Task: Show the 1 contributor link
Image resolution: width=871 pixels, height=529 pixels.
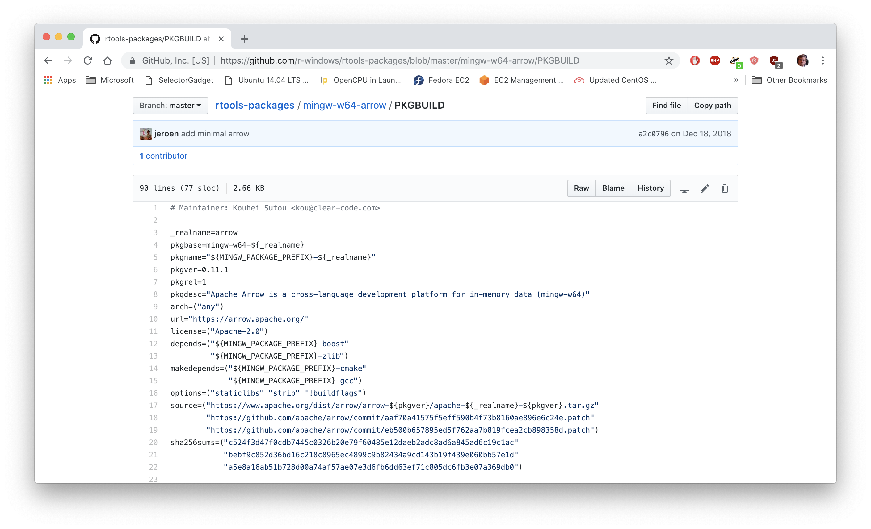Action: 163,156
